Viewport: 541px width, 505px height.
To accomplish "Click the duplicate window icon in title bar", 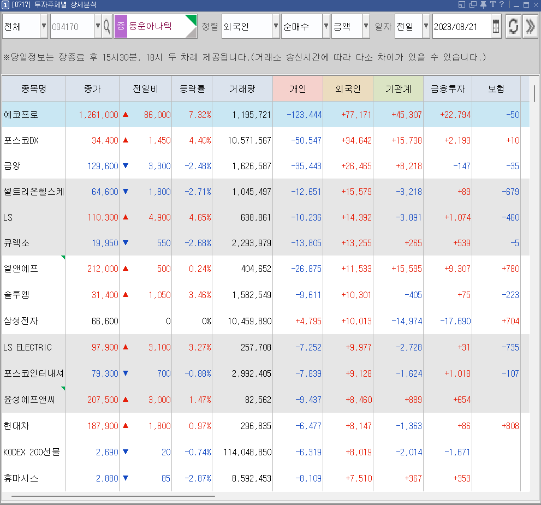I will (473, 4).
